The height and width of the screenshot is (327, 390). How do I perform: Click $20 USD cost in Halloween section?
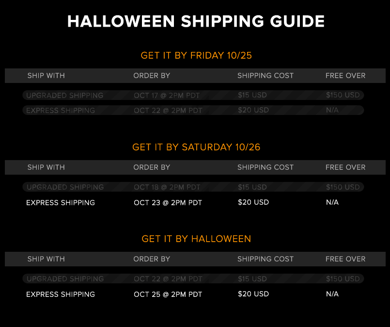253,294
